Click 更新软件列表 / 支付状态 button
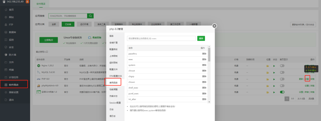The width and height of the screenshot is (321, 121). tap(303, 24)
